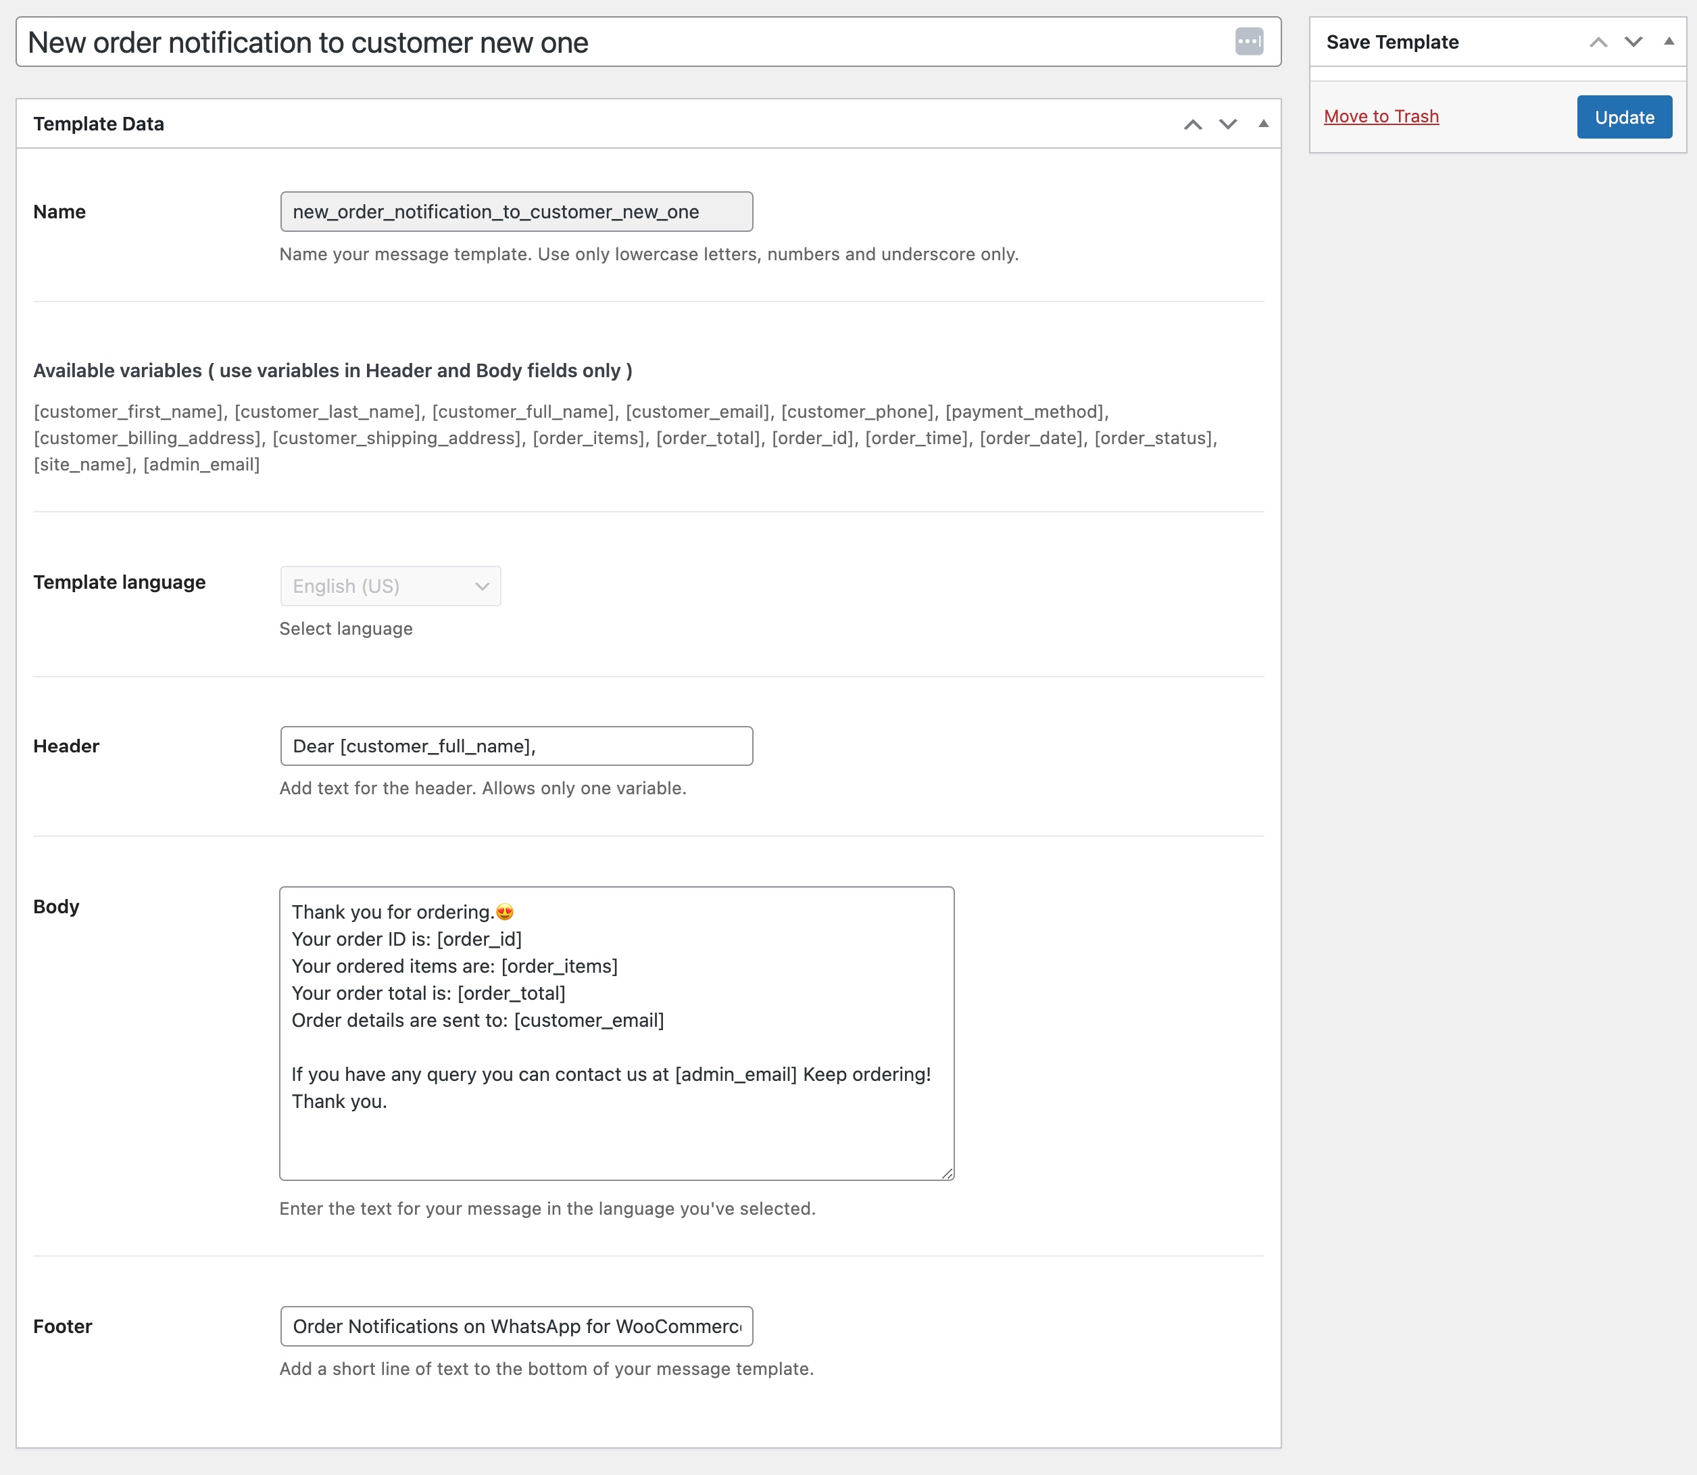
Task: Click the dropdown chevron beside English (US)
Action: pyautogui.click(x=483, y=586)
